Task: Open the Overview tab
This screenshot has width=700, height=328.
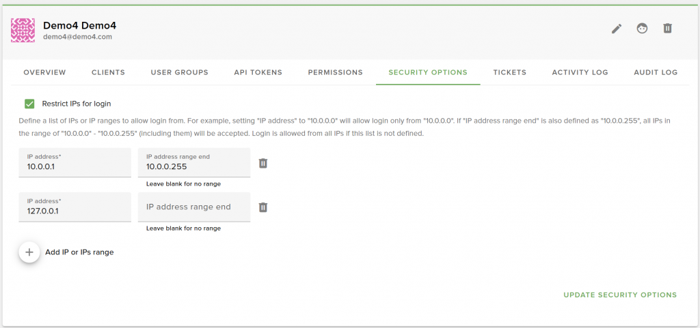Action: (44, 72)
